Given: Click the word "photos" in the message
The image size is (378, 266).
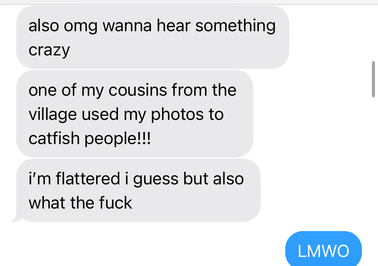Looking at the screenshot, I should click(x=177, y=115).
